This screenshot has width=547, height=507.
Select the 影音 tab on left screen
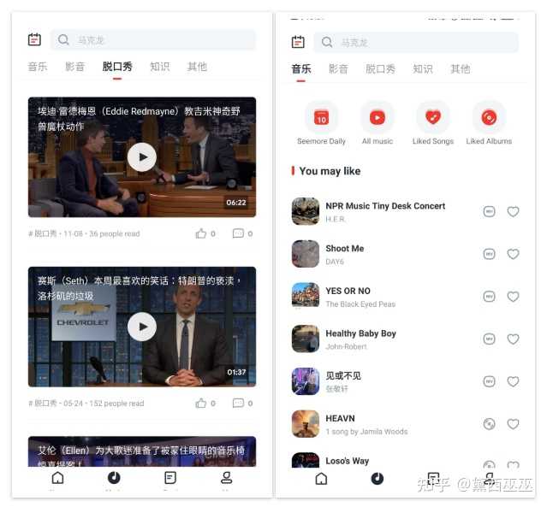pos(75,66)
